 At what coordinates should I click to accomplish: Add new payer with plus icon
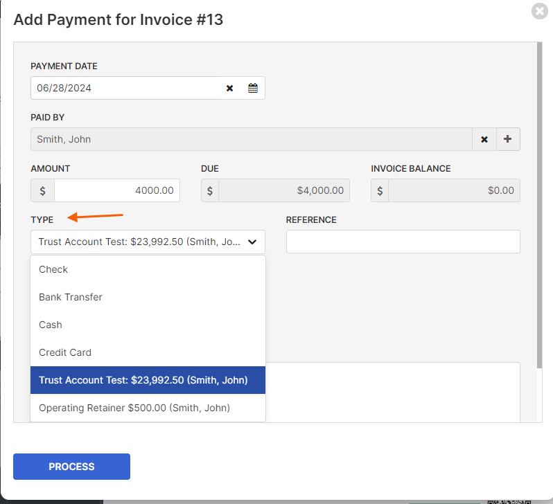pyautogui.click(x=508, y=139)
